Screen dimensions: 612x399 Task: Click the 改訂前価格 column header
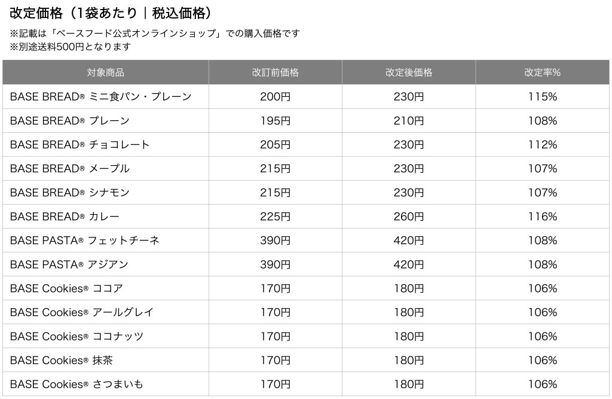(x=276, y=72)
